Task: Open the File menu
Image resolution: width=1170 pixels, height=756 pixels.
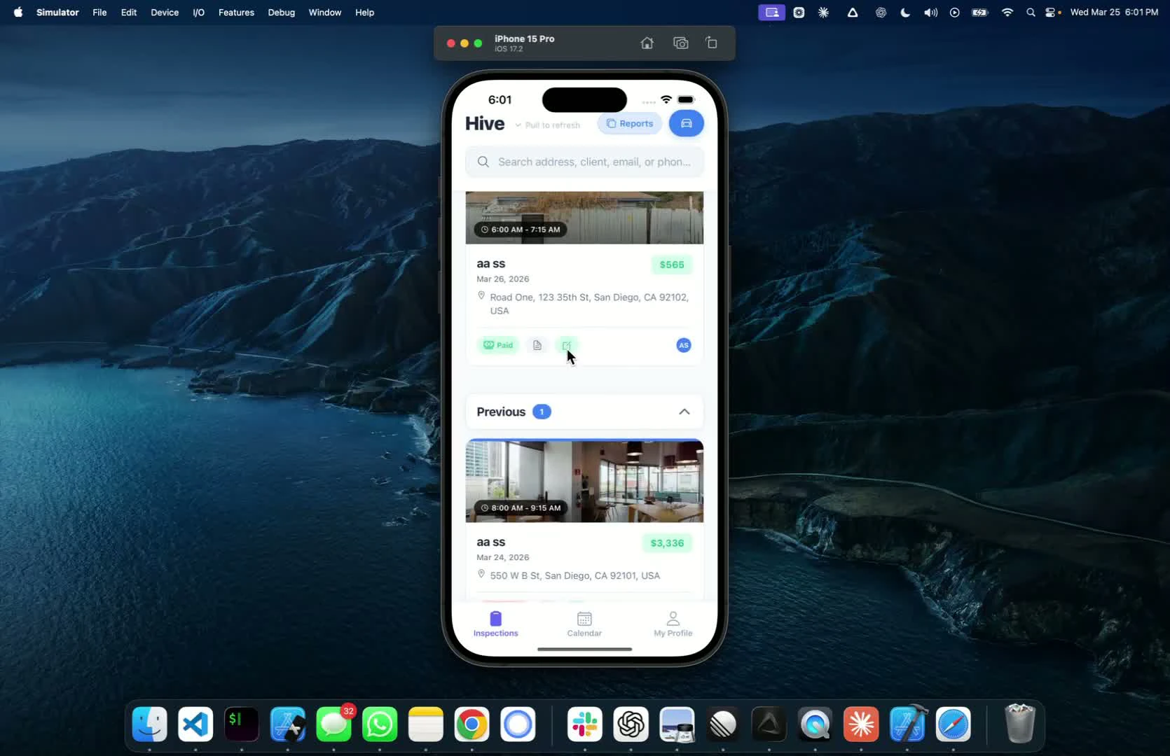Action: [99, 13]
